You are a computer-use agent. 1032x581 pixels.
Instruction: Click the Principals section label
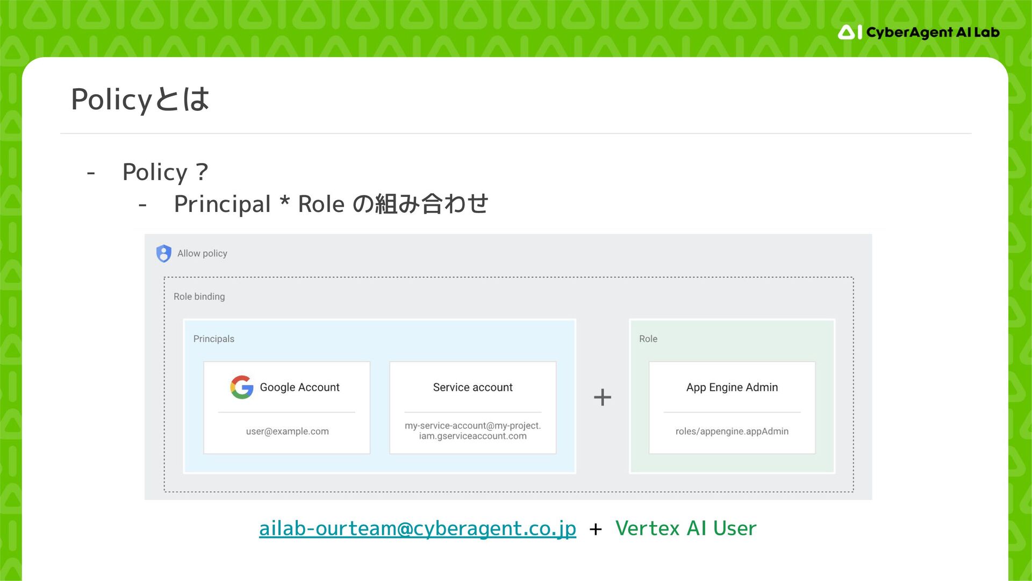coord(213,339)
